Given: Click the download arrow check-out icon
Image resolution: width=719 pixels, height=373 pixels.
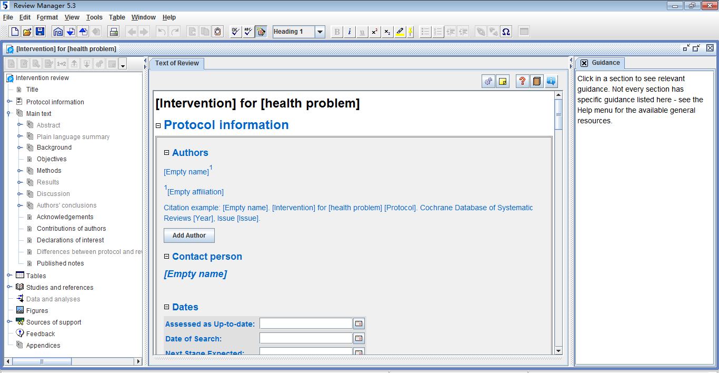Looking at the screenshot, I should 71,32.
